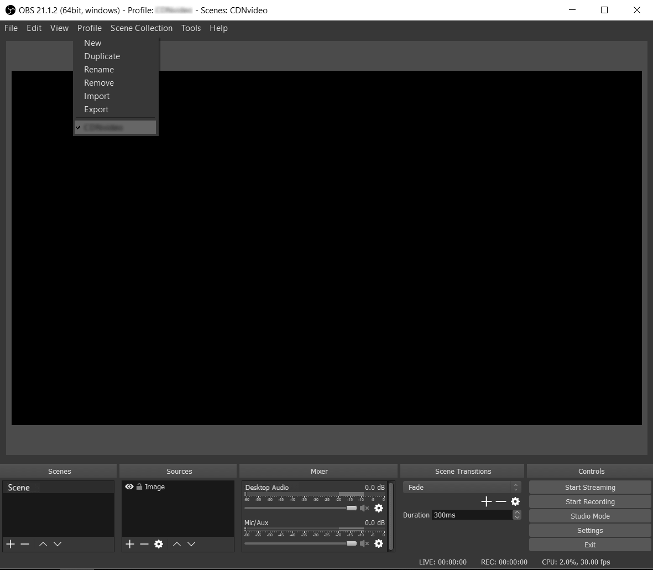Open Desktop Audio settings gear
Image resolution: width=653 pixels, height=570 pixels.
(379, 508)
